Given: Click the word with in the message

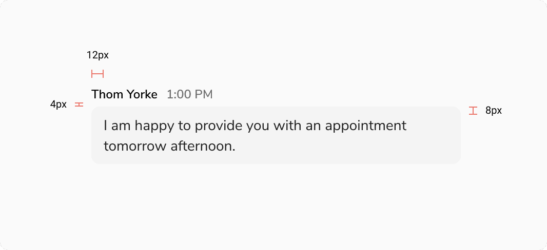Looking at the screenshot, I should coord(287,126).
